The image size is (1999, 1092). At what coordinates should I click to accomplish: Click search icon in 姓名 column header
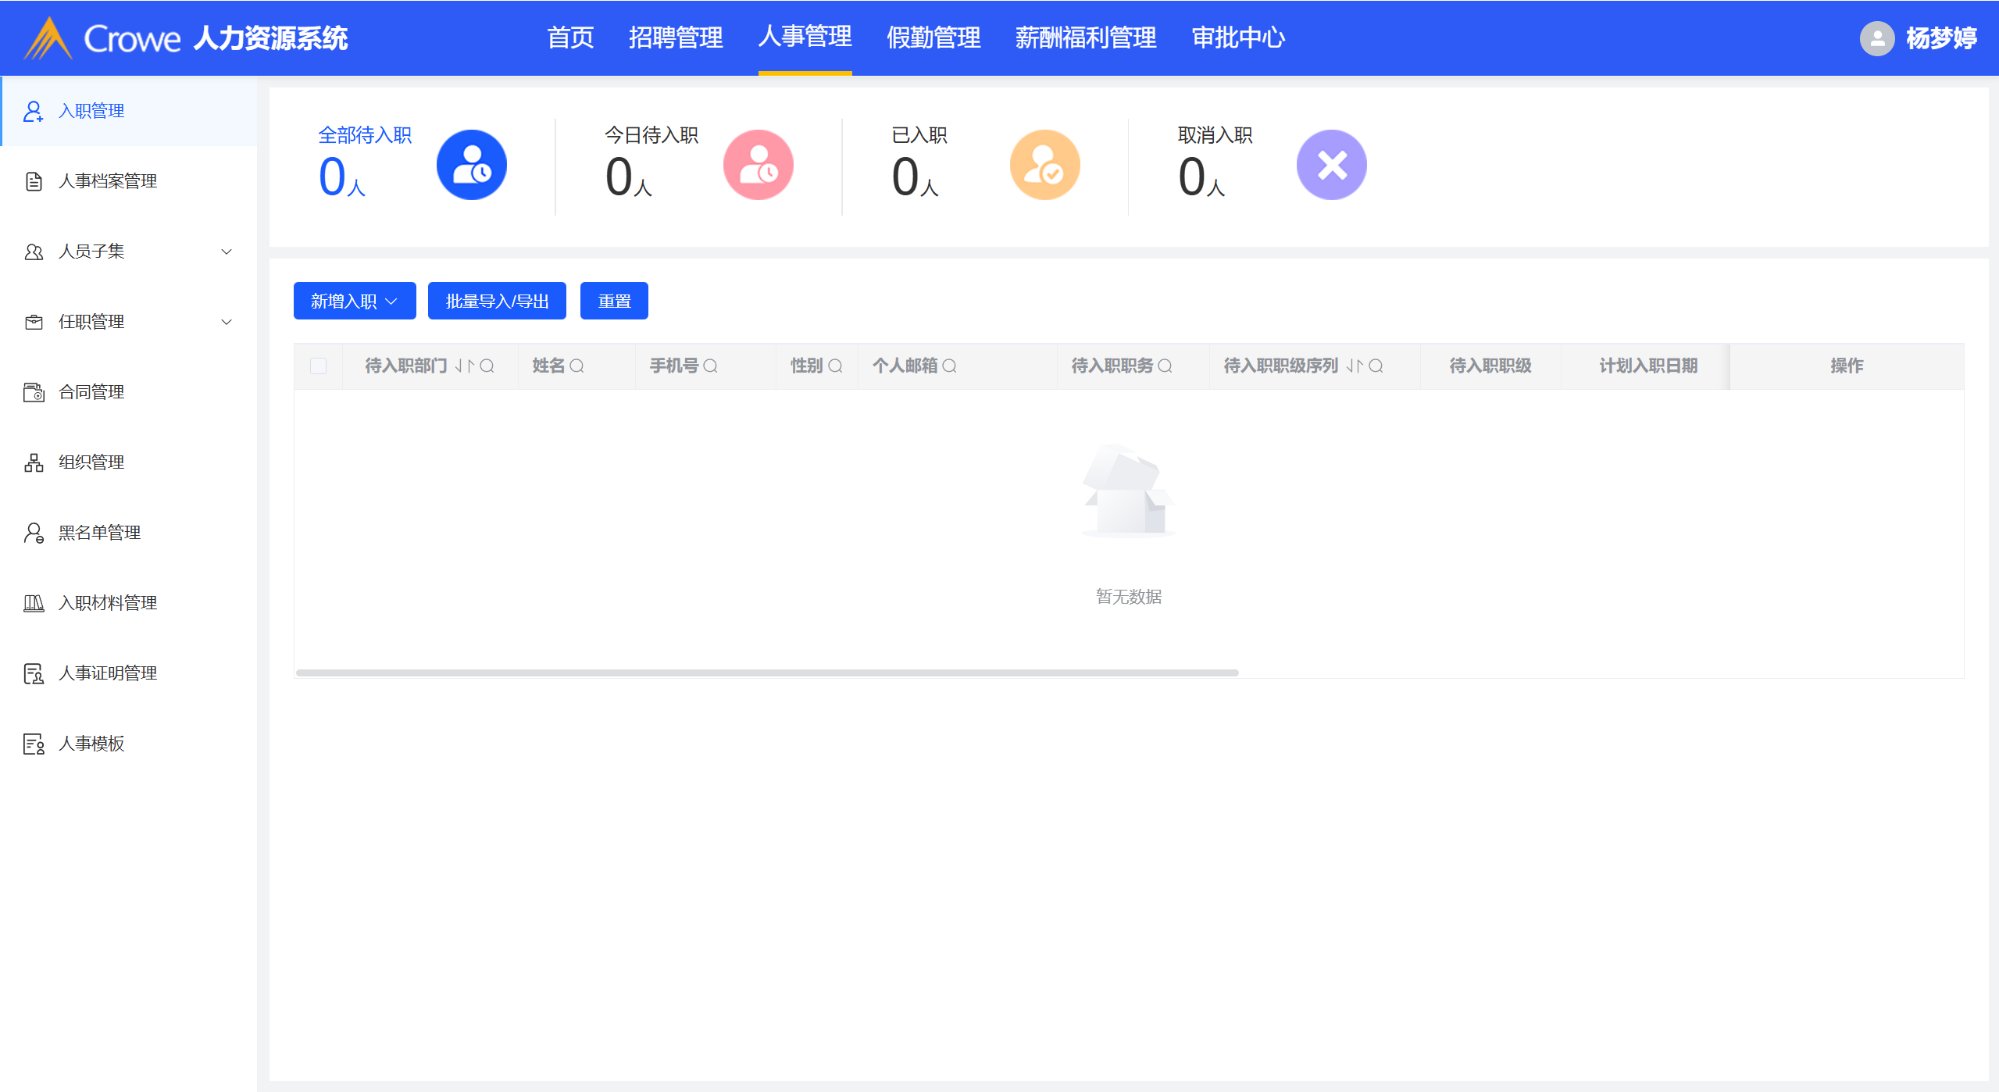coord(577,366)
